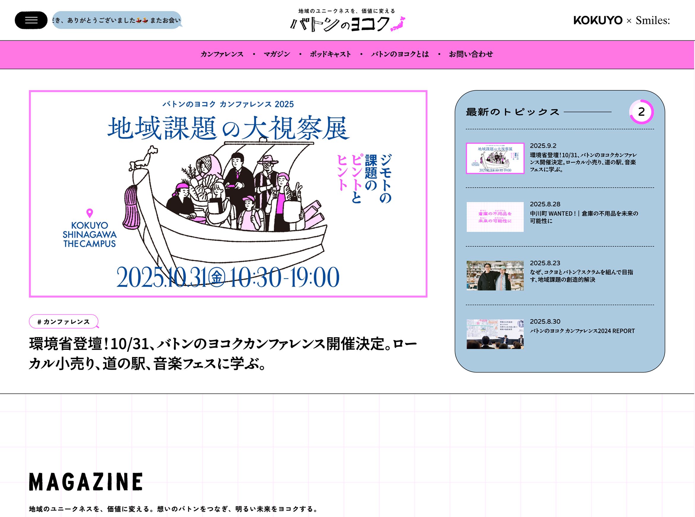Open カンファレンス2024 REPORT topic link
Image resolution: width=695 pixels, height=517 pixels.
582,331
